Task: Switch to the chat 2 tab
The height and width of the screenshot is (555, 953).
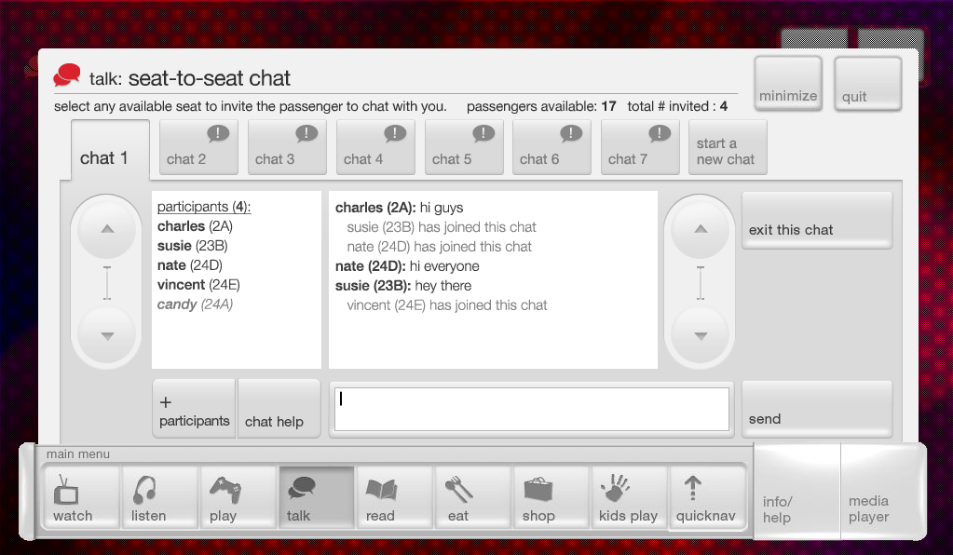Action: pyautogui.click(x=198, y=147)
